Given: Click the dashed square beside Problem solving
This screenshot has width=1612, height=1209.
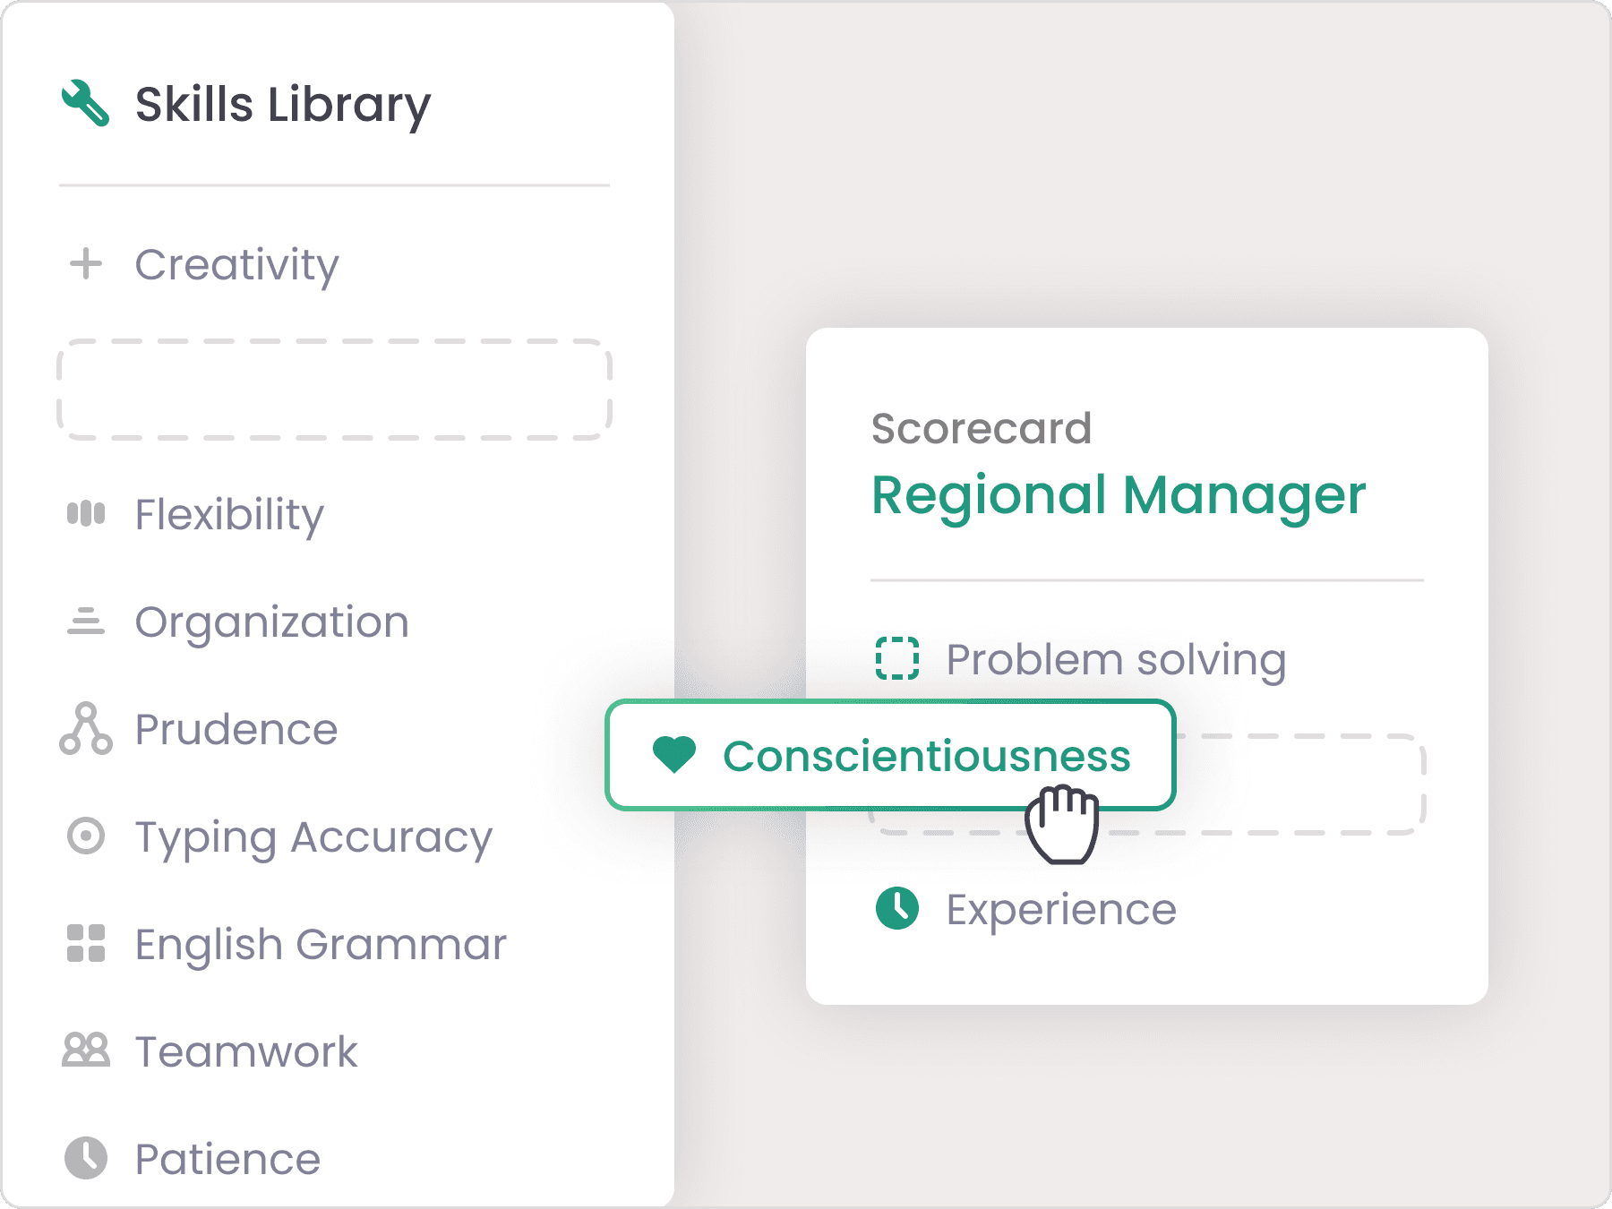Looking at the screenshot, I should coord(896,658).
